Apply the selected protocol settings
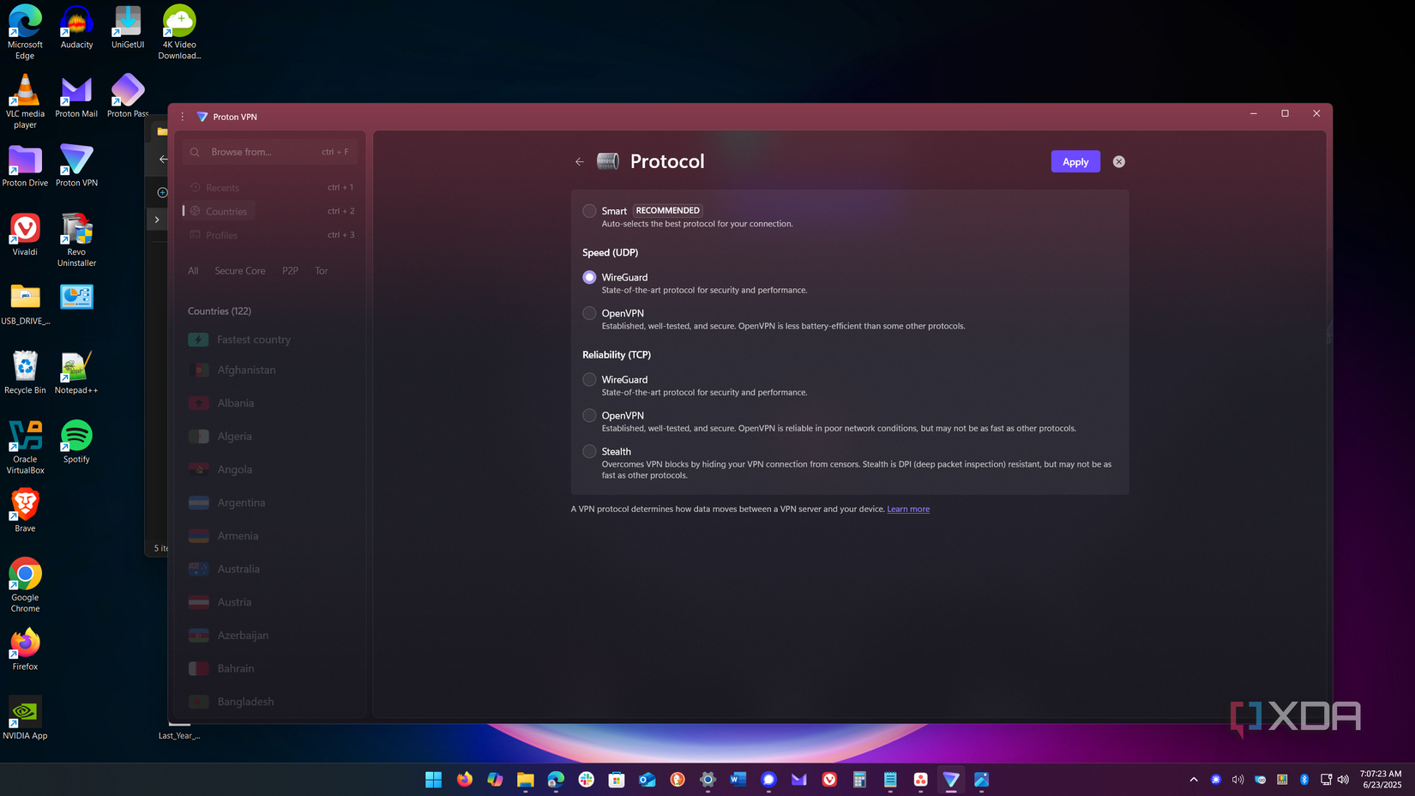1415x796 pixels. coord(1075,161)
